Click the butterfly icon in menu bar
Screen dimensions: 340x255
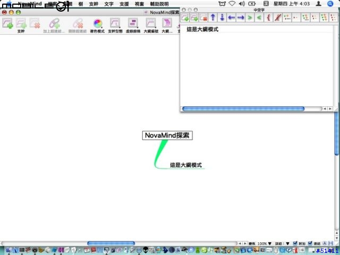tap(222, 4)
